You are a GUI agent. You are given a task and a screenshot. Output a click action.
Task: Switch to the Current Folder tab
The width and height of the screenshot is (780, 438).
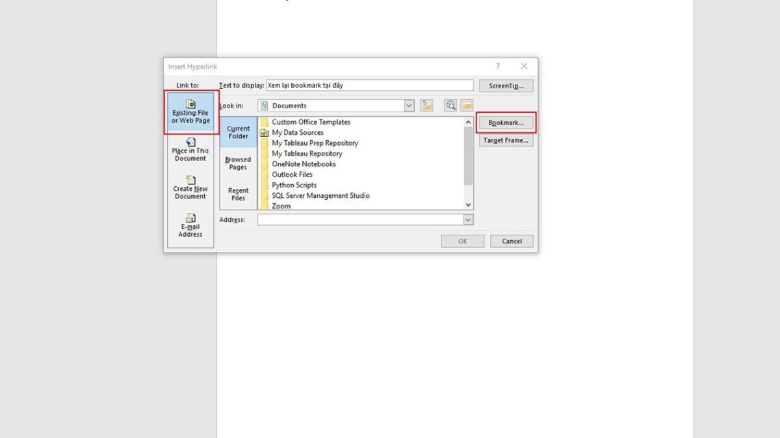click(x=238, y=132)
